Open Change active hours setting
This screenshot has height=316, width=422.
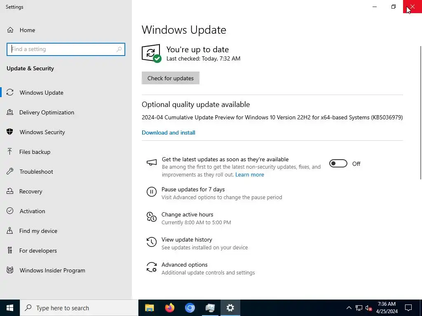(189, 218)
